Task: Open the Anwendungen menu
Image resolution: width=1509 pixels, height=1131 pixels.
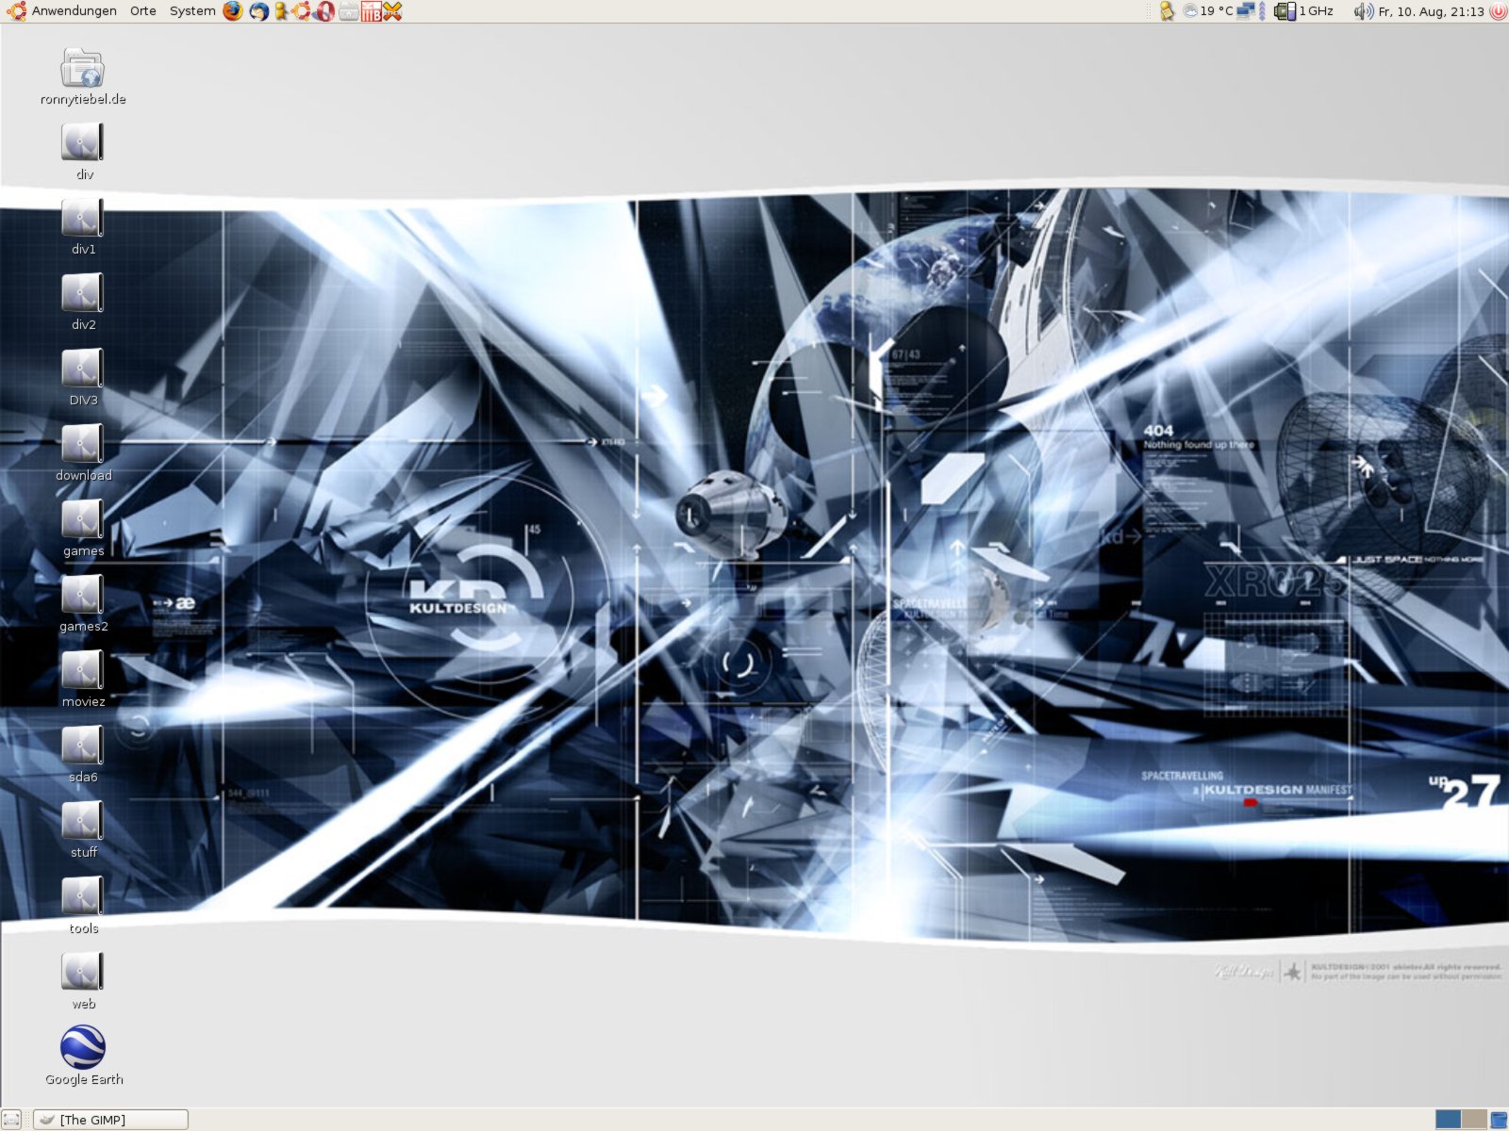Action: pyautogui.click(x=62, y=11)
